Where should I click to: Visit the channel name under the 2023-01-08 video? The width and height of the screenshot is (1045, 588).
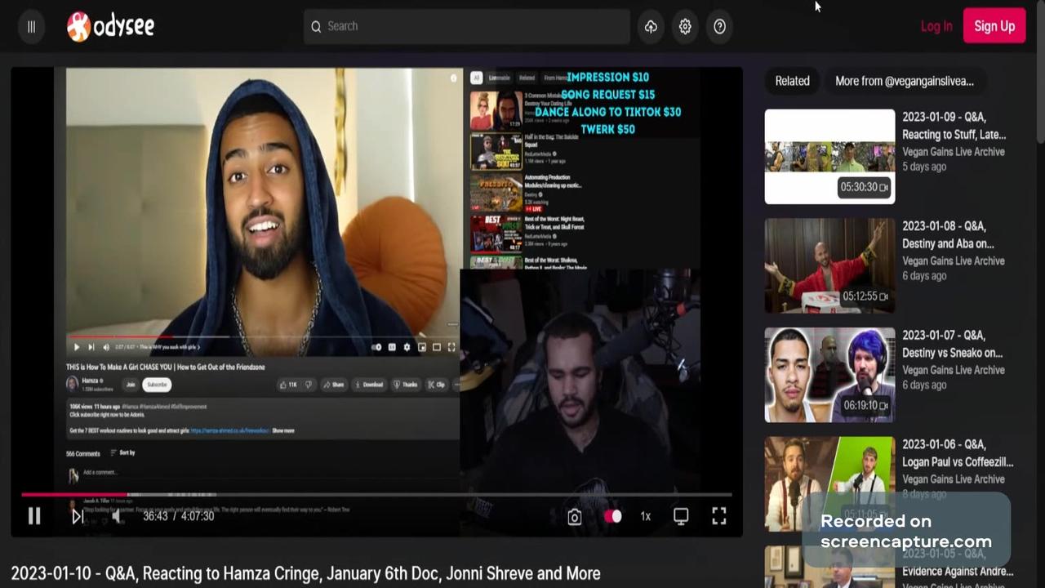coord(954,261)
